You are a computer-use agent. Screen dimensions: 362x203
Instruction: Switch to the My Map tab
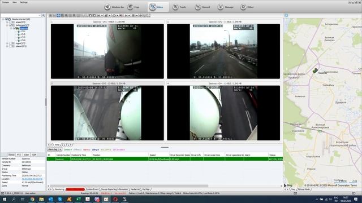coord(146,189)
